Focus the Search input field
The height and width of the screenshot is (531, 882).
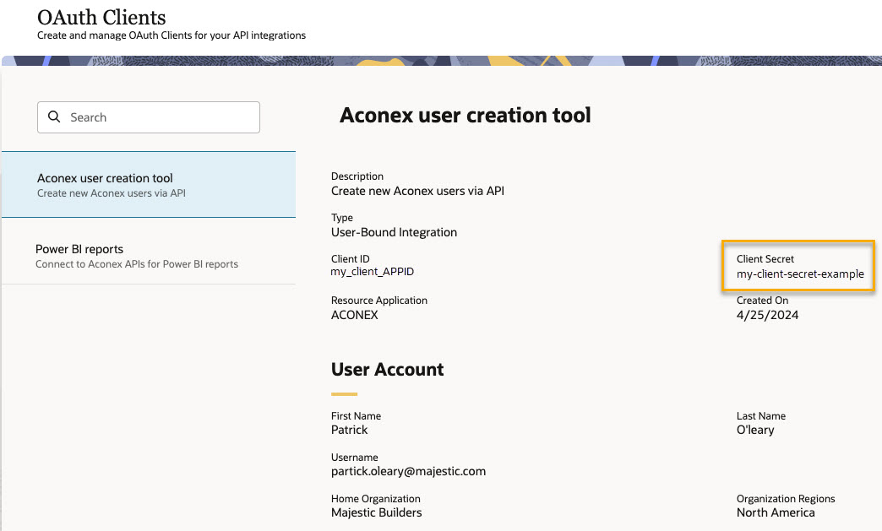(x=149, y=117)
